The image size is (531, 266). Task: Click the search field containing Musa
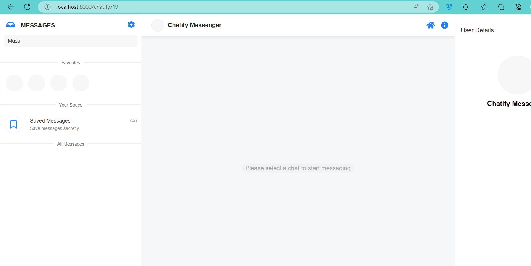coord(71,41)
